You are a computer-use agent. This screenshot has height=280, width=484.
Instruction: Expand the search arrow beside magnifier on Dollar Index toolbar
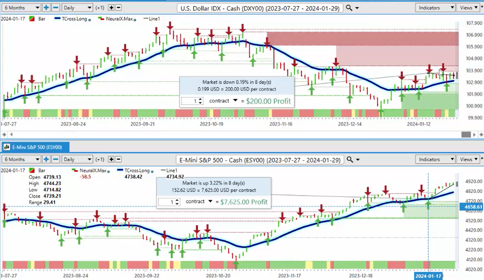tap(357, 8)
